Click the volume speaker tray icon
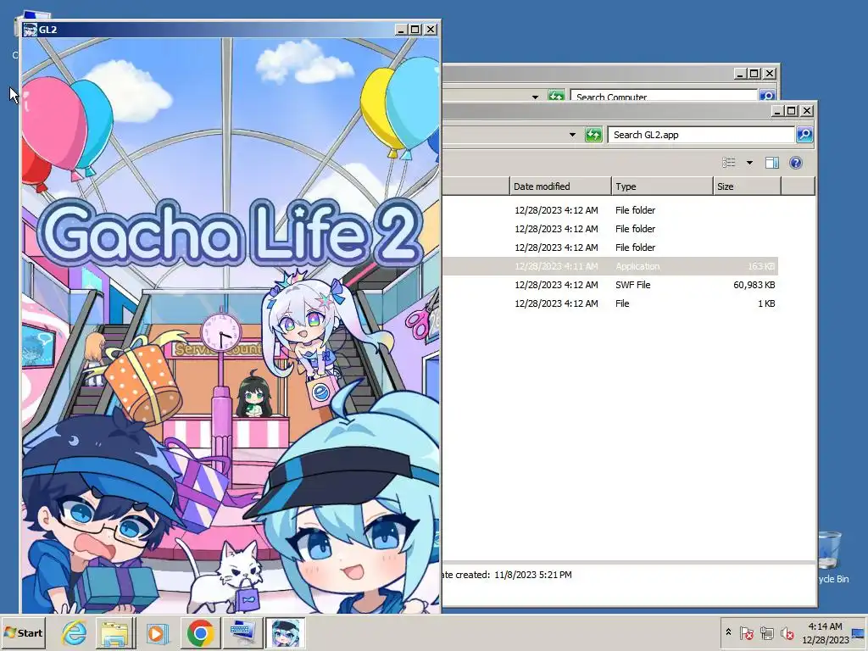The height and width of the screenshot is (651, 868). 787,632
